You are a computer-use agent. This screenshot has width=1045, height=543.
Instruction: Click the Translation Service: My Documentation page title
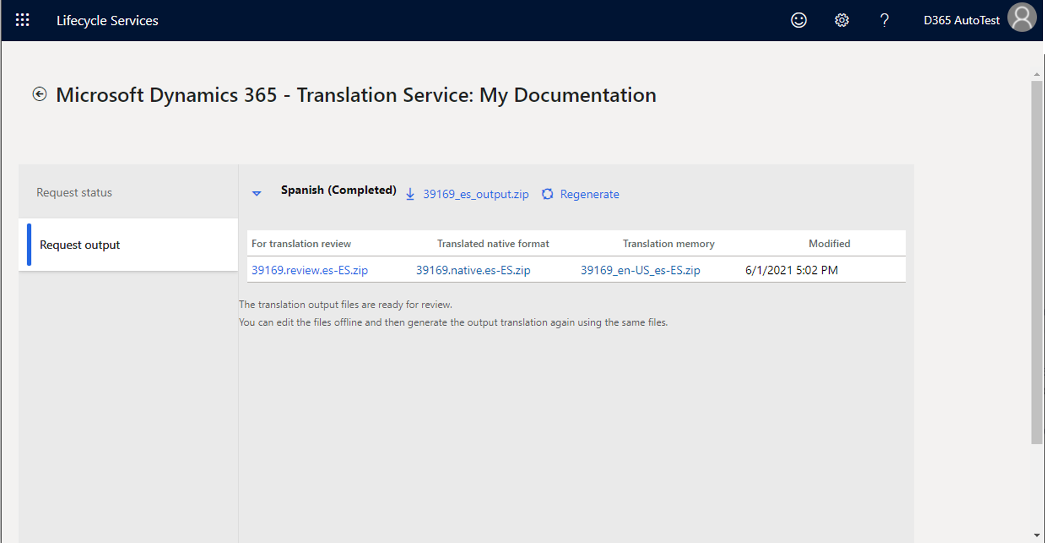(x=356, y=95)
